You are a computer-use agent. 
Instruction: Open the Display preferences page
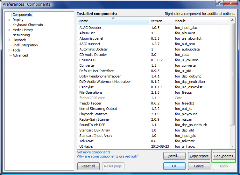coord(18,20)
